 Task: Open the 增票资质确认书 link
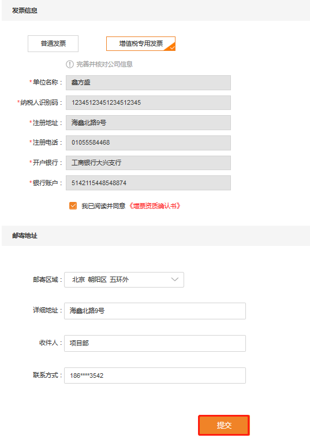tap(155, 206)
